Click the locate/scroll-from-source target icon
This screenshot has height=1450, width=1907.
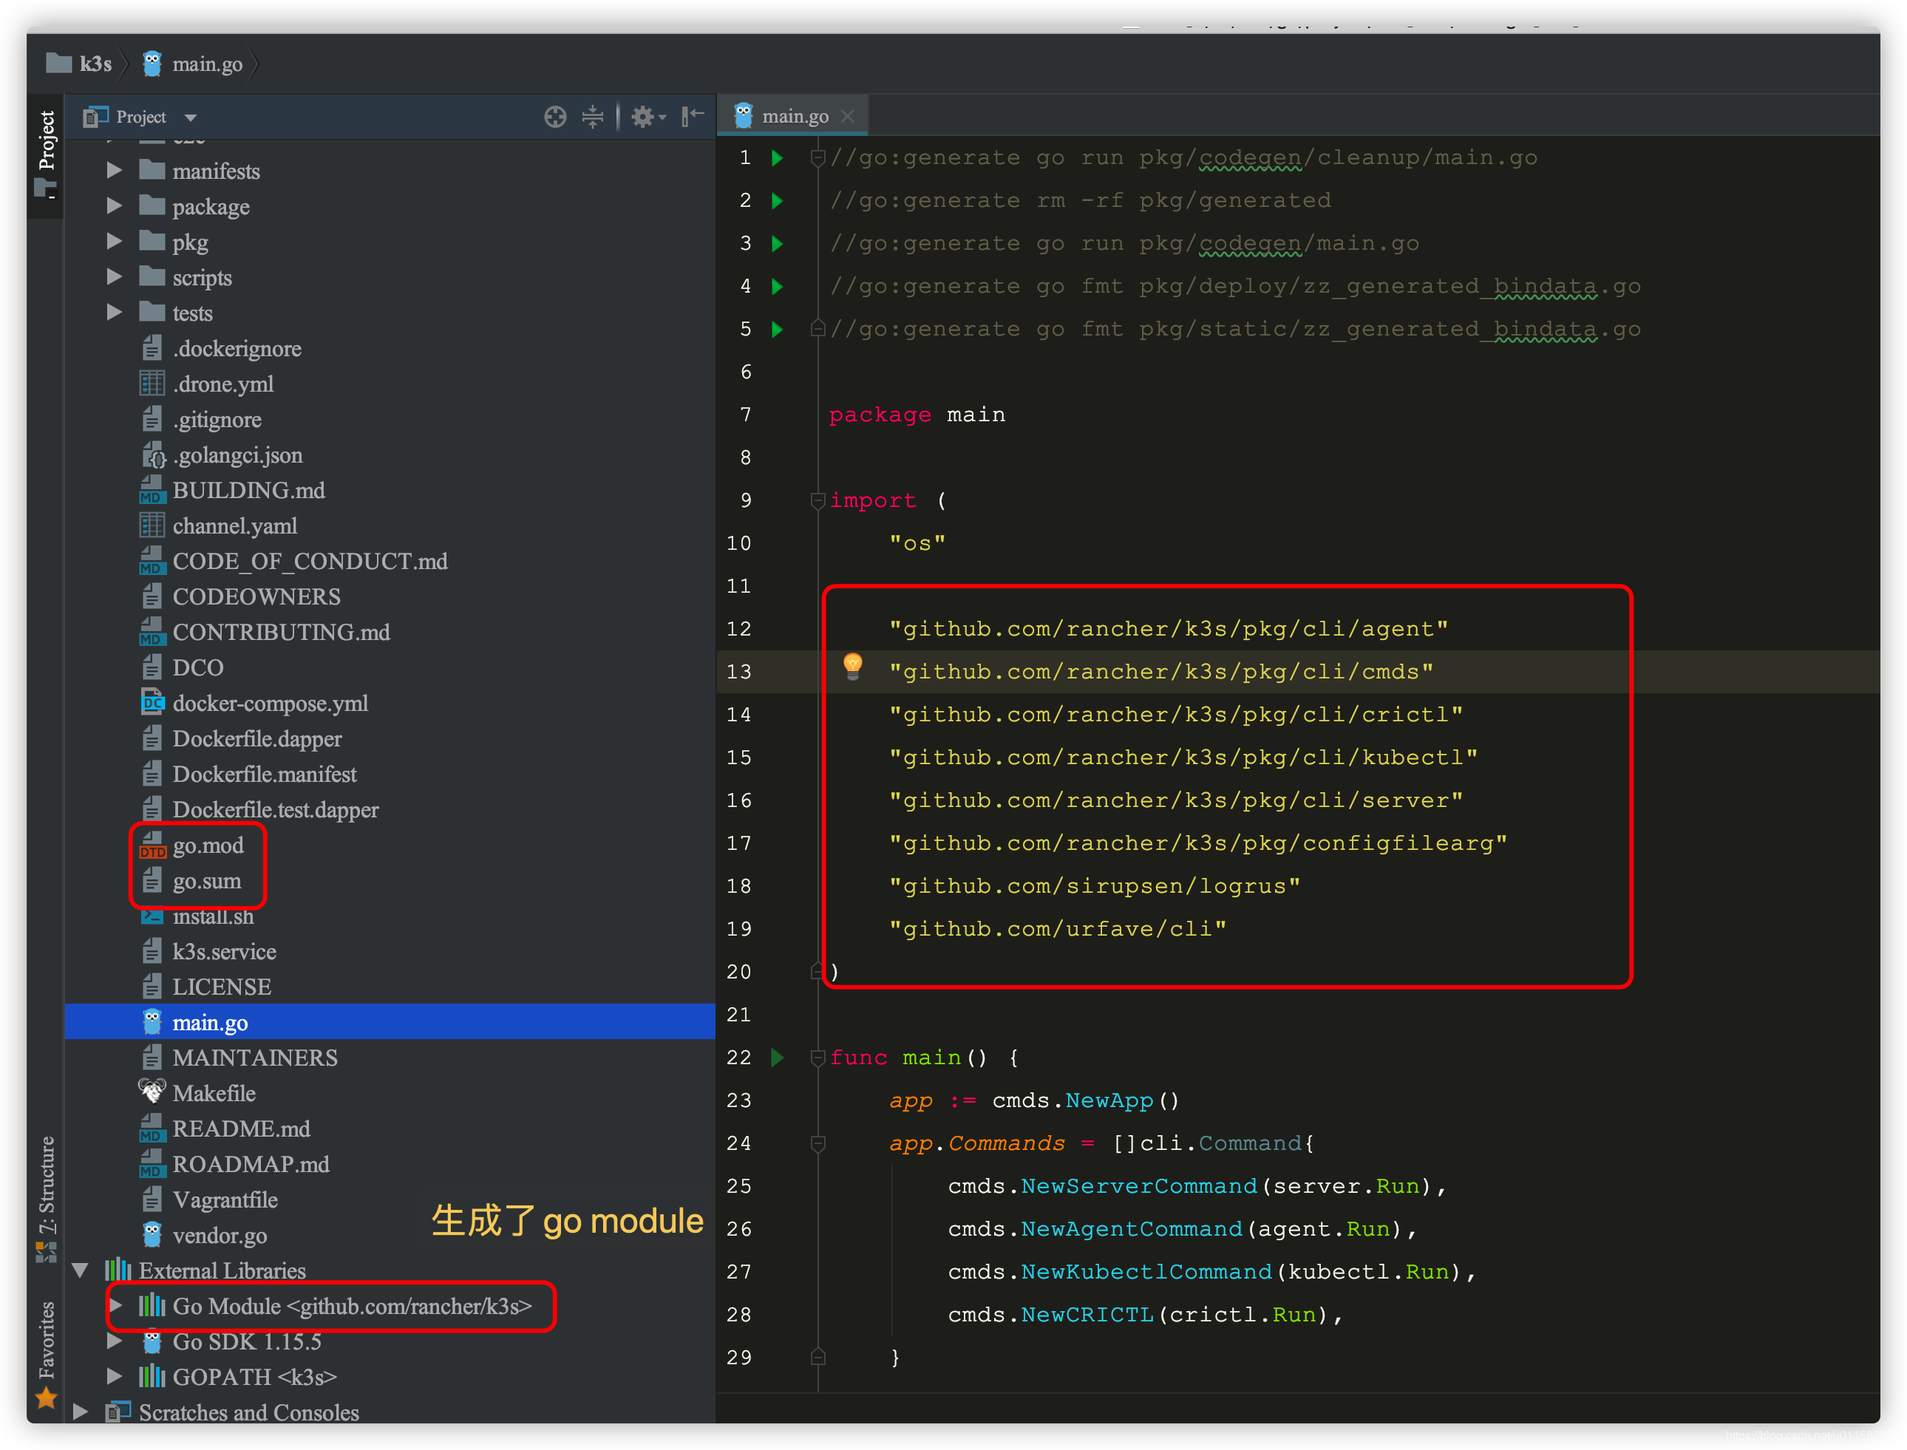(555, 117)
